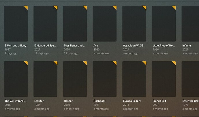Click the Enter the Drag... title
Image resolution: width=199 pixels, height=117 pixels.
(191, 101)
